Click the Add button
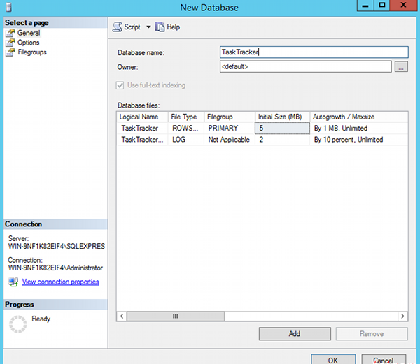 pos(295,334)
